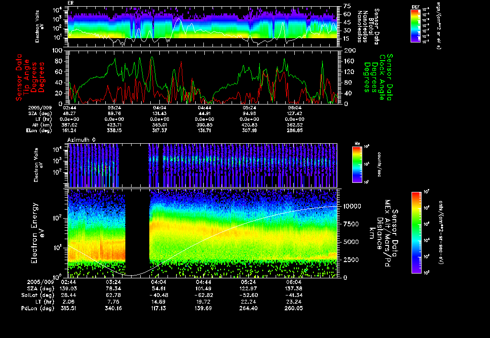Viewport: 490px width, 338px height.
Task: Select the 'Azimuth 0' panel title
Action: click(x=81, y=140)
